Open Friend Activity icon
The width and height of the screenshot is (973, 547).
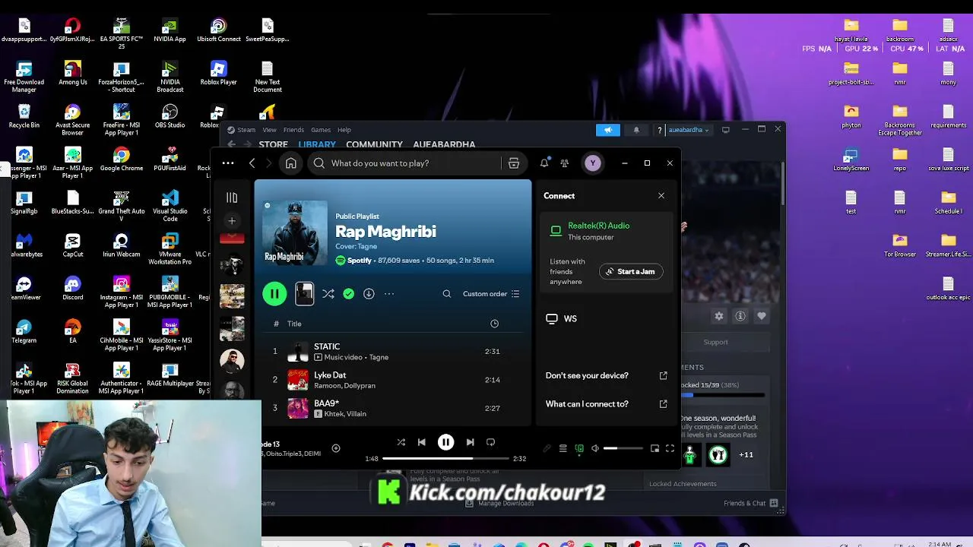click(564, 163)
